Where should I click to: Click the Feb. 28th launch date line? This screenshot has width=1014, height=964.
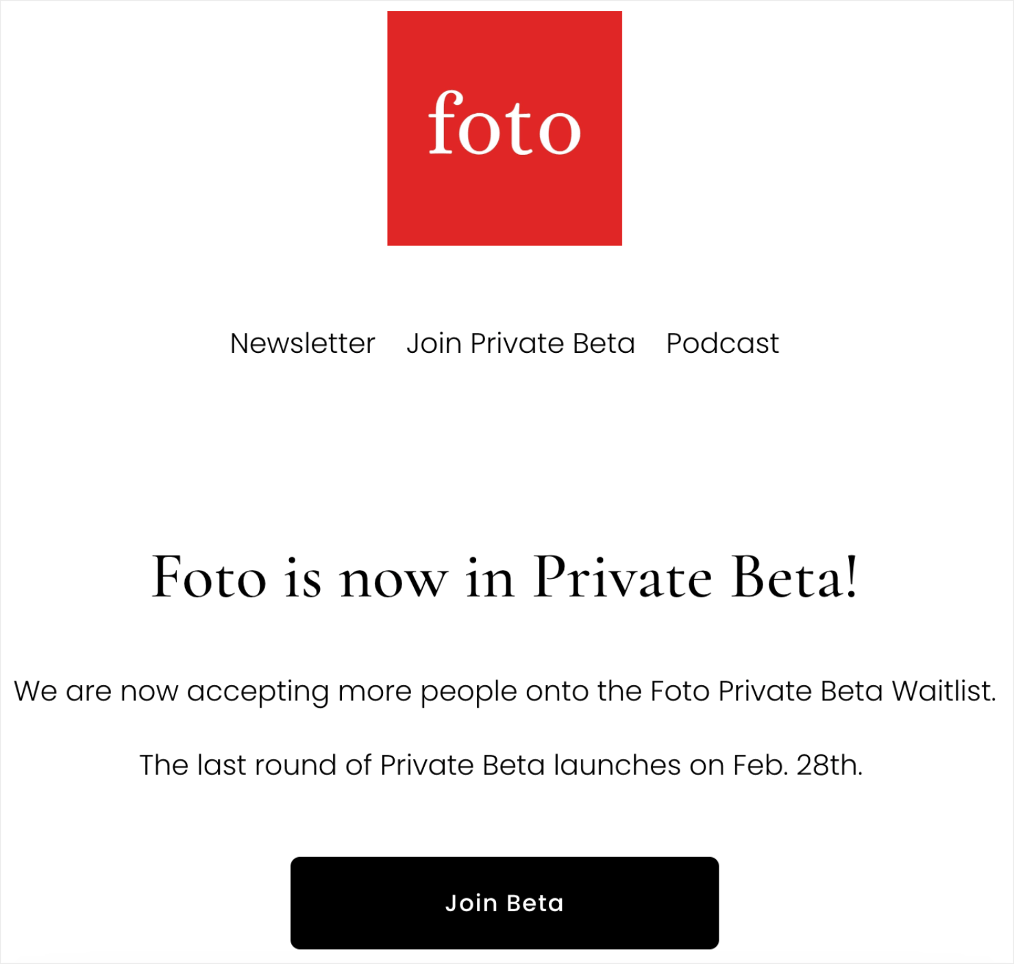(501, 765)
